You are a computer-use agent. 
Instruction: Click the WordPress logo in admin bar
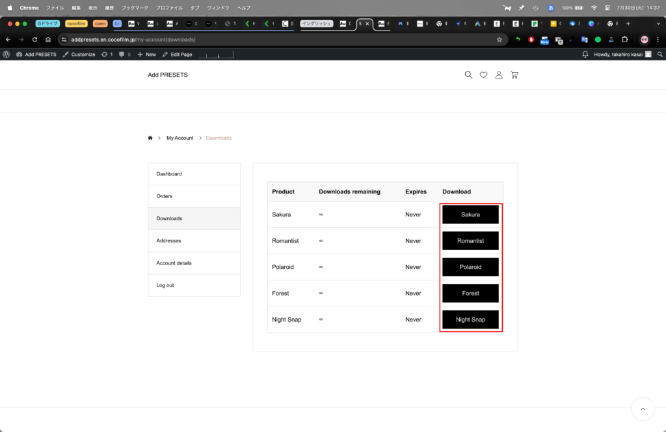(x=7, y=55)
